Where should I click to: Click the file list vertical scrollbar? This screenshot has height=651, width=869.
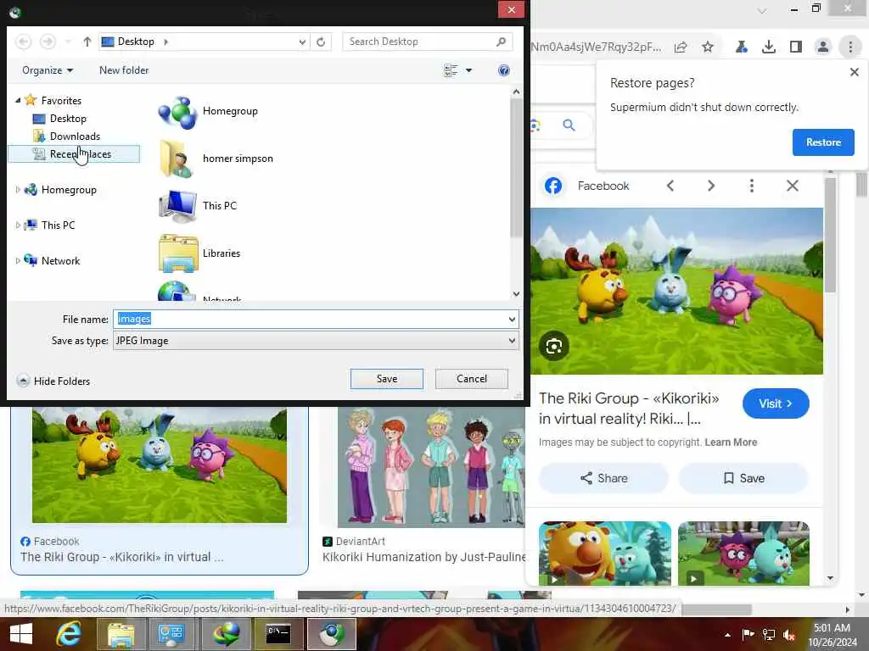tap(516, 166)
